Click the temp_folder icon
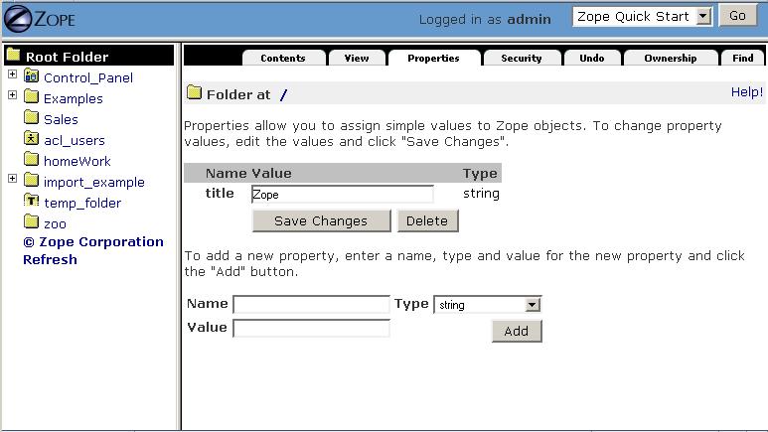Screen dimensions: 768x432 (31, 202)
